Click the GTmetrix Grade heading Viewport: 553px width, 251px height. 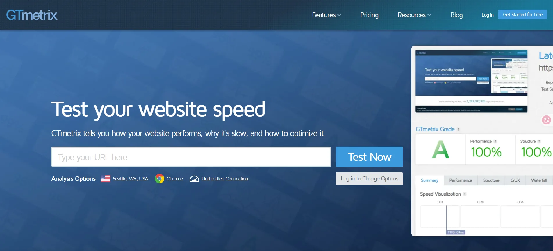pyautogui.click(x=435, y=129)
